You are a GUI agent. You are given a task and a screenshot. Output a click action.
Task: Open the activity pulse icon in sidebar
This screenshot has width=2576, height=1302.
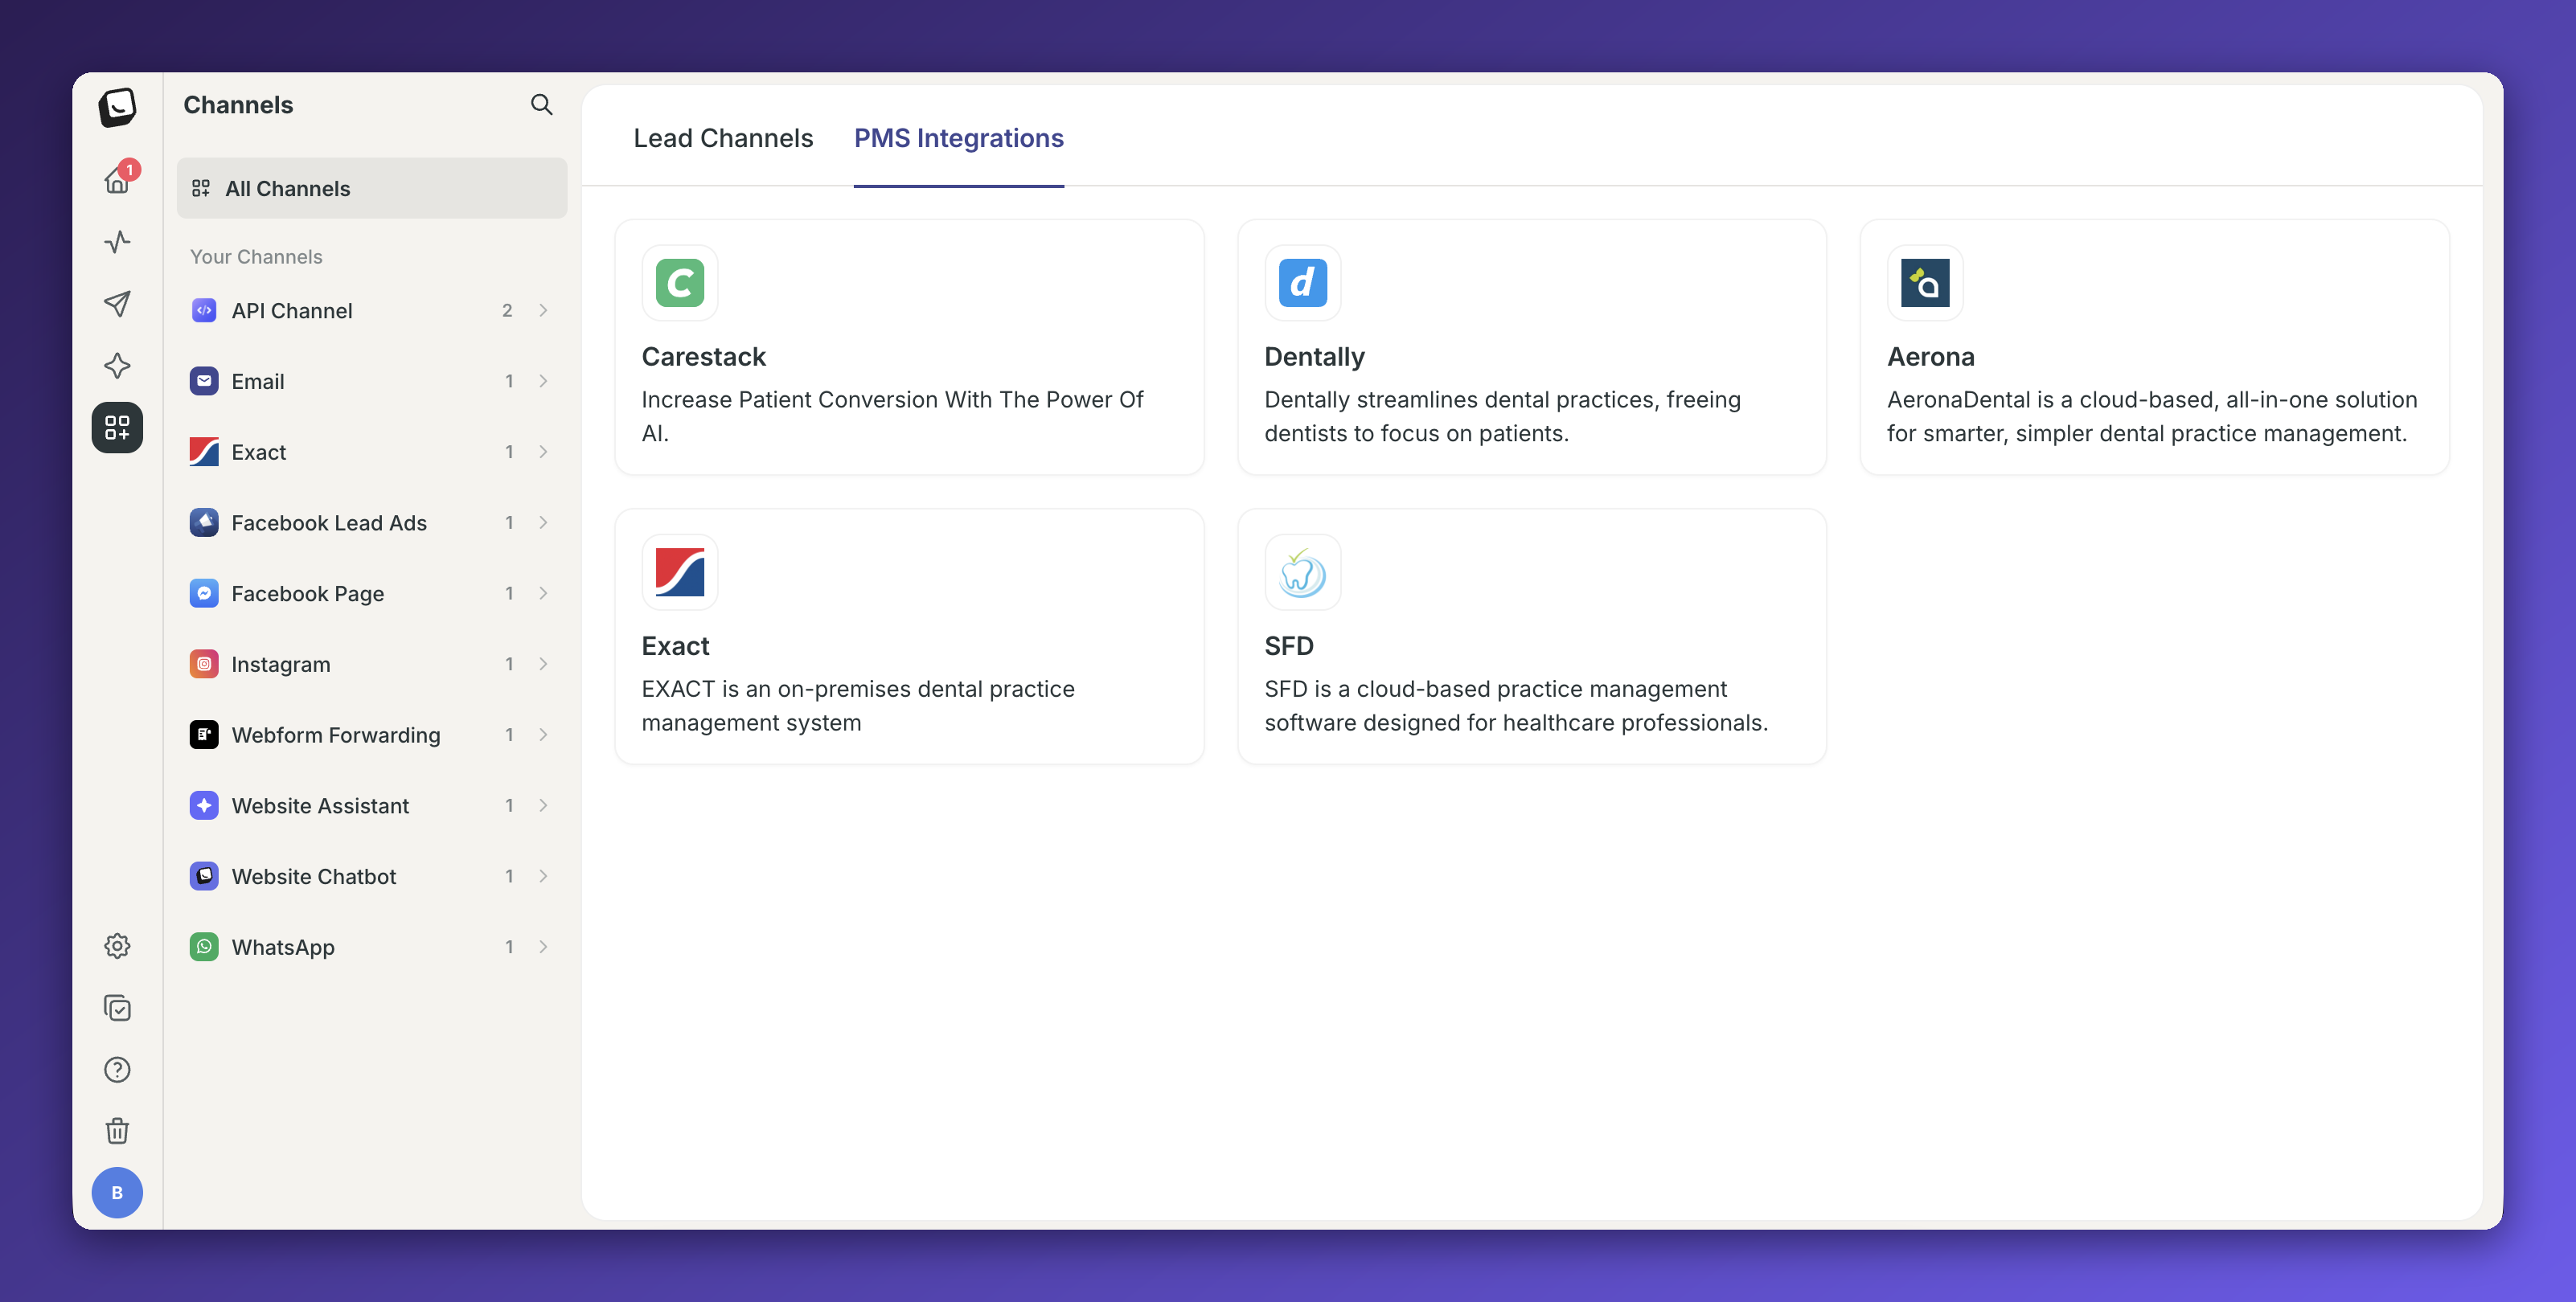117,242
